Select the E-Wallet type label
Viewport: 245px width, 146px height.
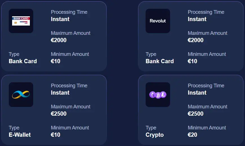coord(20,135)
